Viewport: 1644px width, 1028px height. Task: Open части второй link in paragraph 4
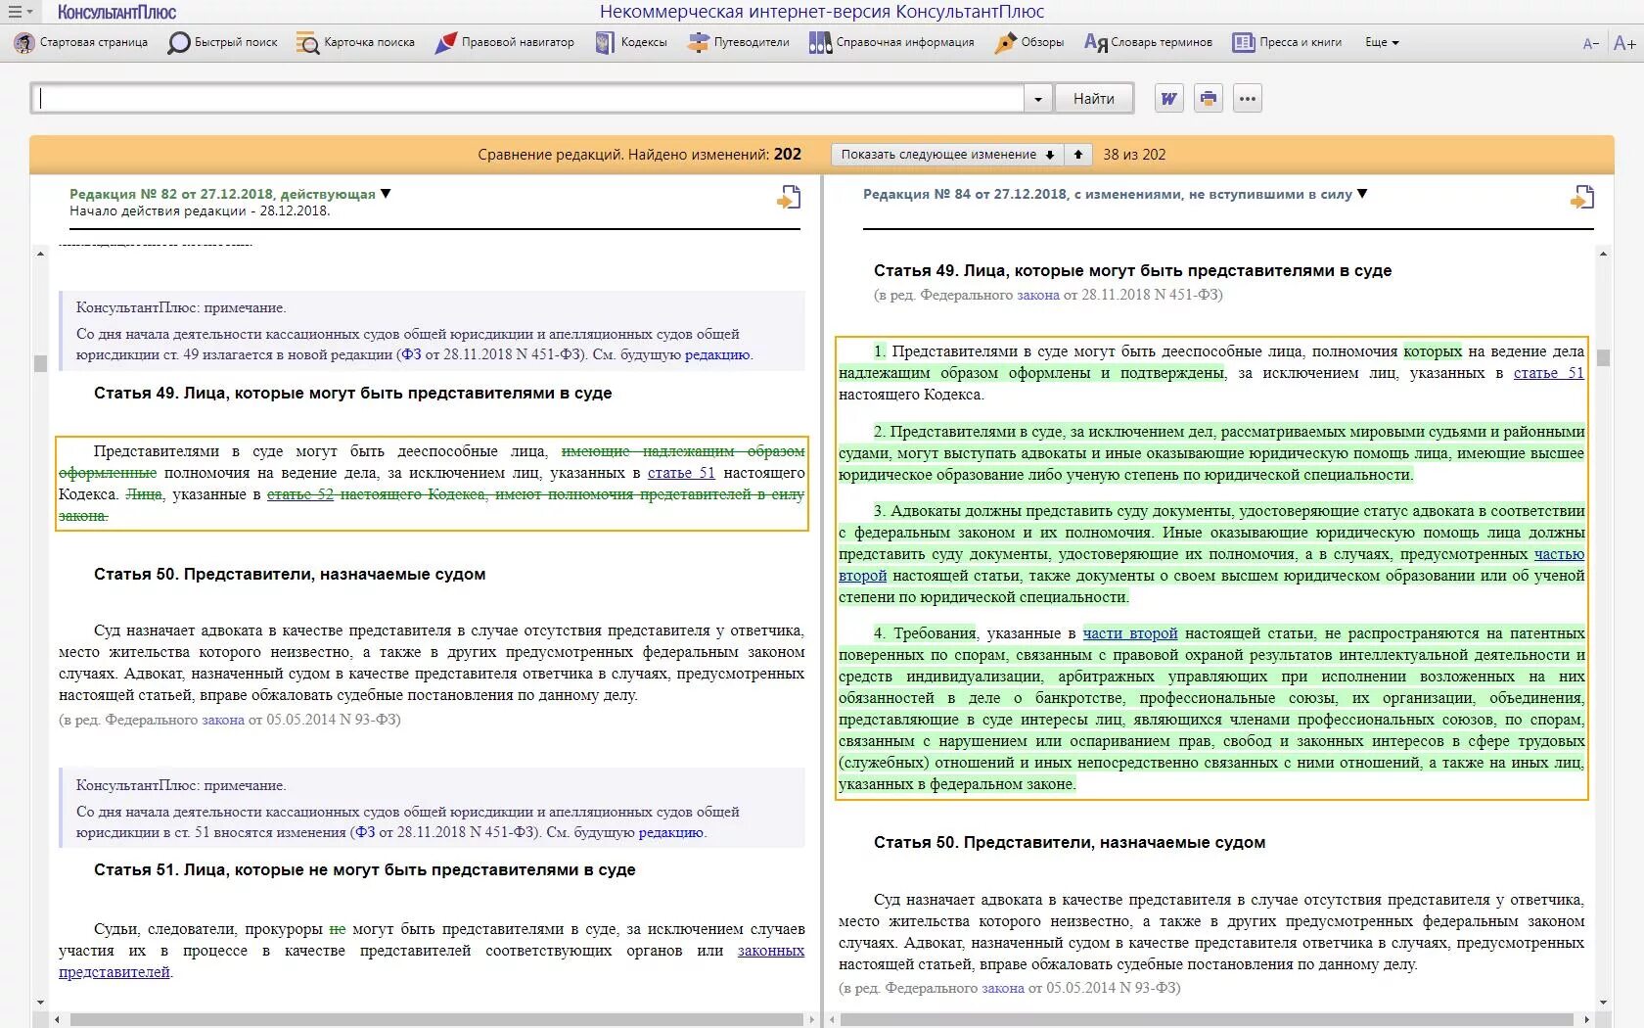(x=1130, y=633)
